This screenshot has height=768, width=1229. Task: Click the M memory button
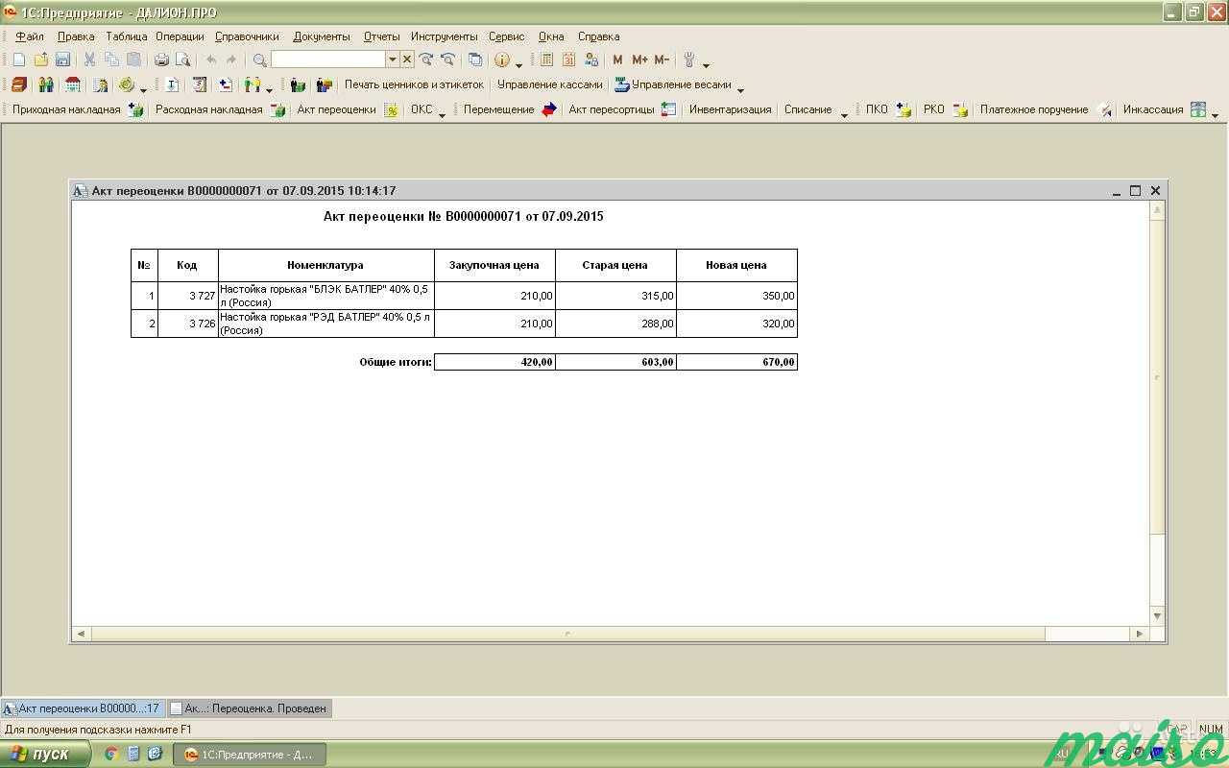pos(617,60)
